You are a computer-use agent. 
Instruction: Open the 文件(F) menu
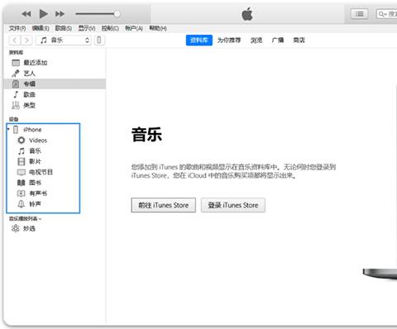17,28
